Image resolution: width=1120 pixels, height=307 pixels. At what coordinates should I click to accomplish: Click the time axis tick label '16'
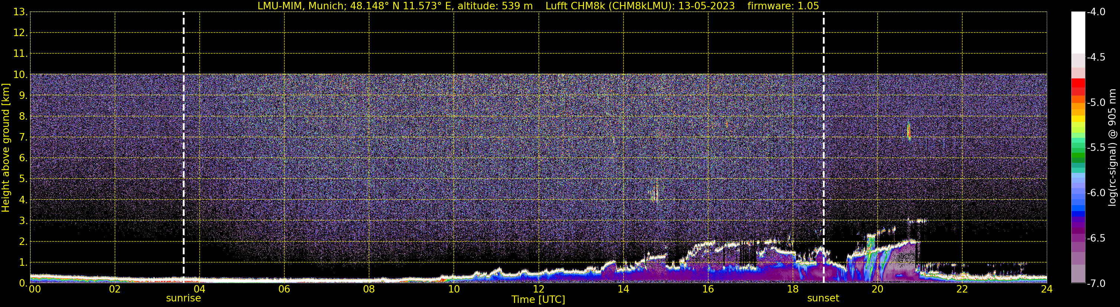[x=708, y=289]
